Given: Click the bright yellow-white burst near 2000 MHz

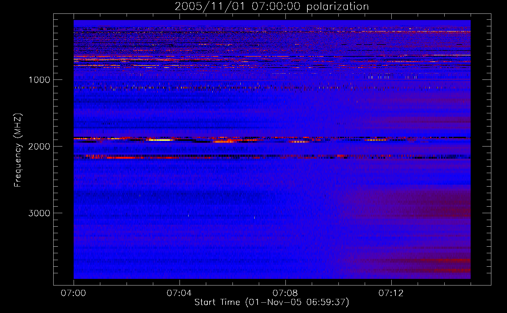Looking at the screenshot, I should pyautogui.click(x=160, y=140).
